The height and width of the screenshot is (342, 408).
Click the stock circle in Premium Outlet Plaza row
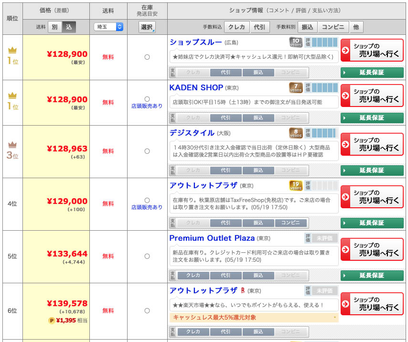pos(147,256)
